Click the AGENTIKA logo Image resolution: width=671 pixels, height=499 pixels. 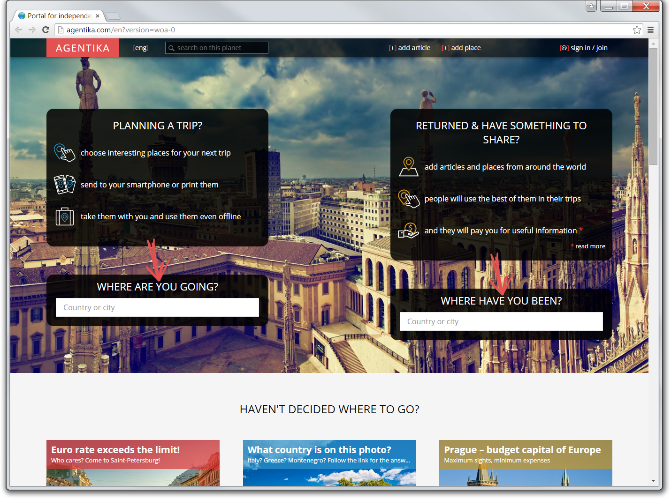coord(83,48)
